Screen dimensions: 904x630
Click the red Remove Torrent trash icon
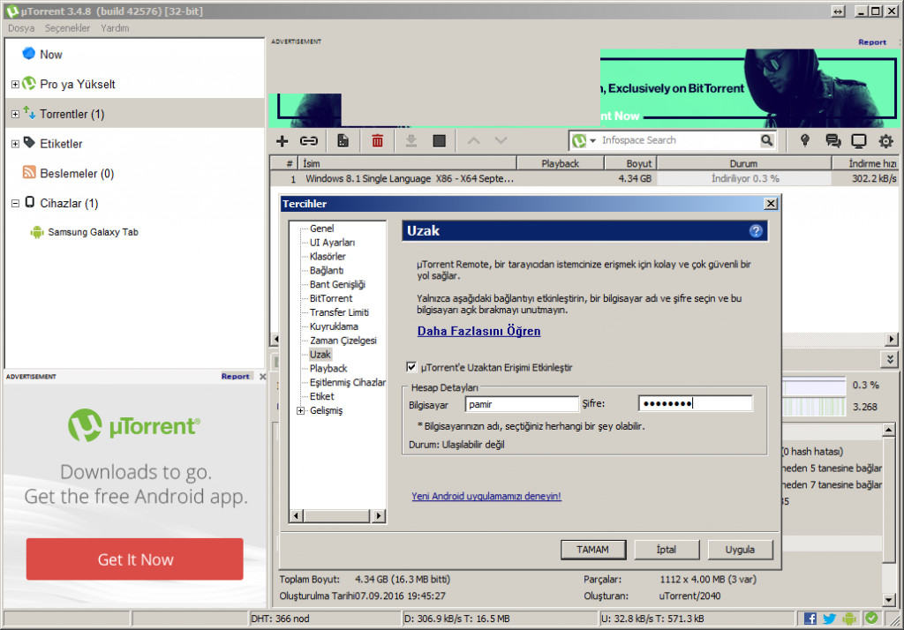tap(378, 140)
